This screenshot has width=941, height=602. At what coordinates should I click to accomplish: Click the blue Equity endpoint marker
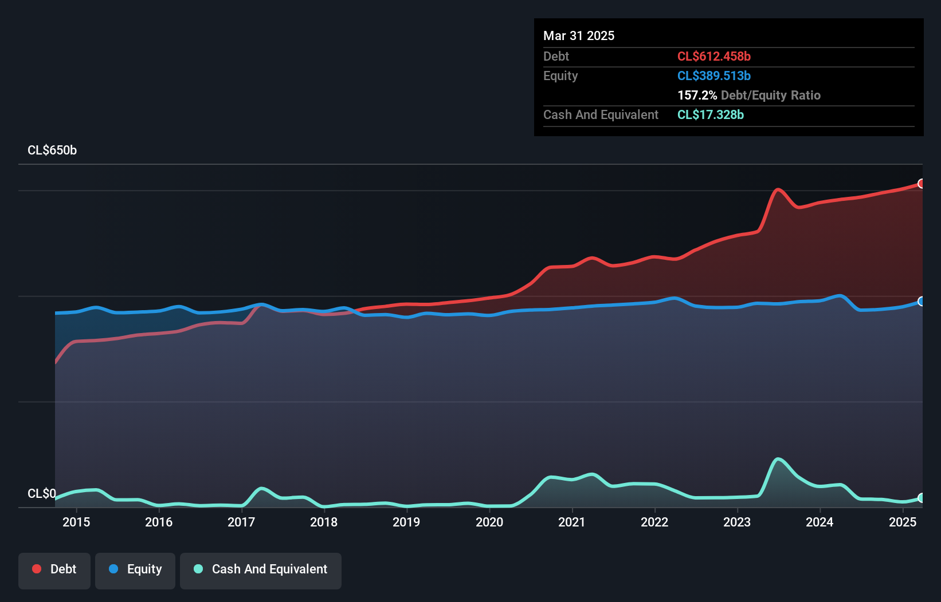pyautogui.click(x=921, y=302)
